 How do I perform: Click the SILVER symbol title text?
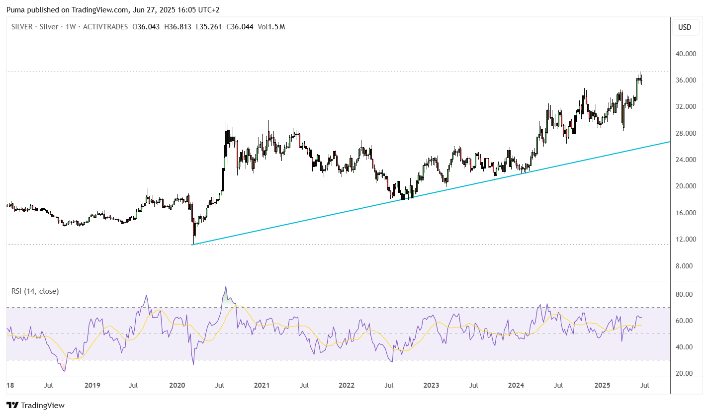(x=22, y=27)
